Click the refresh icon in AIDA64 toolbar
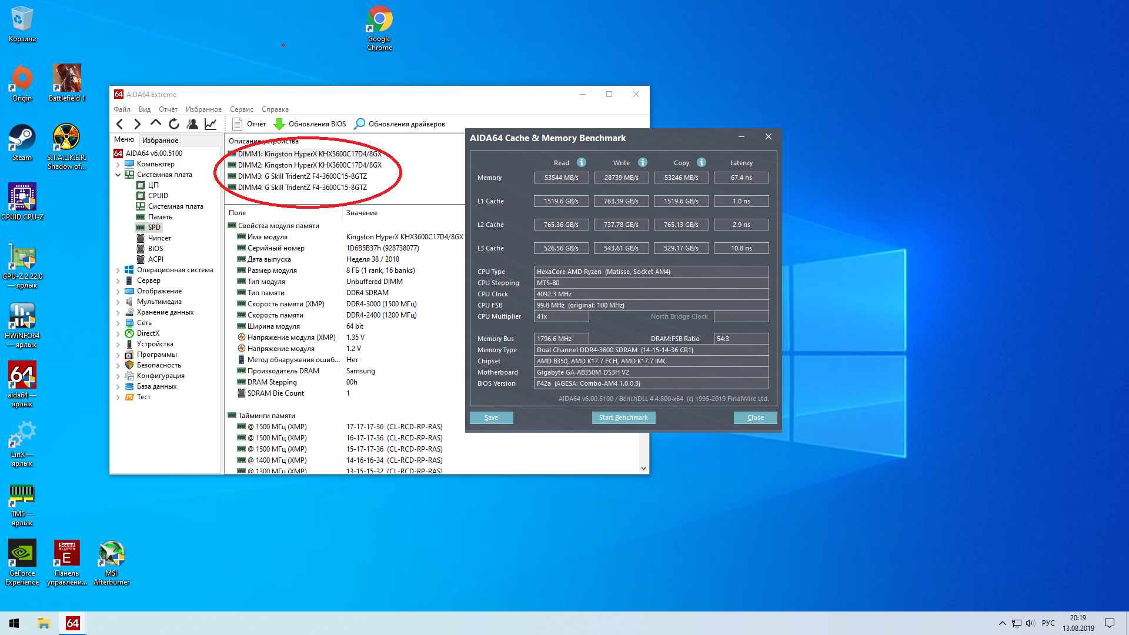 click(x=173, y=124)
